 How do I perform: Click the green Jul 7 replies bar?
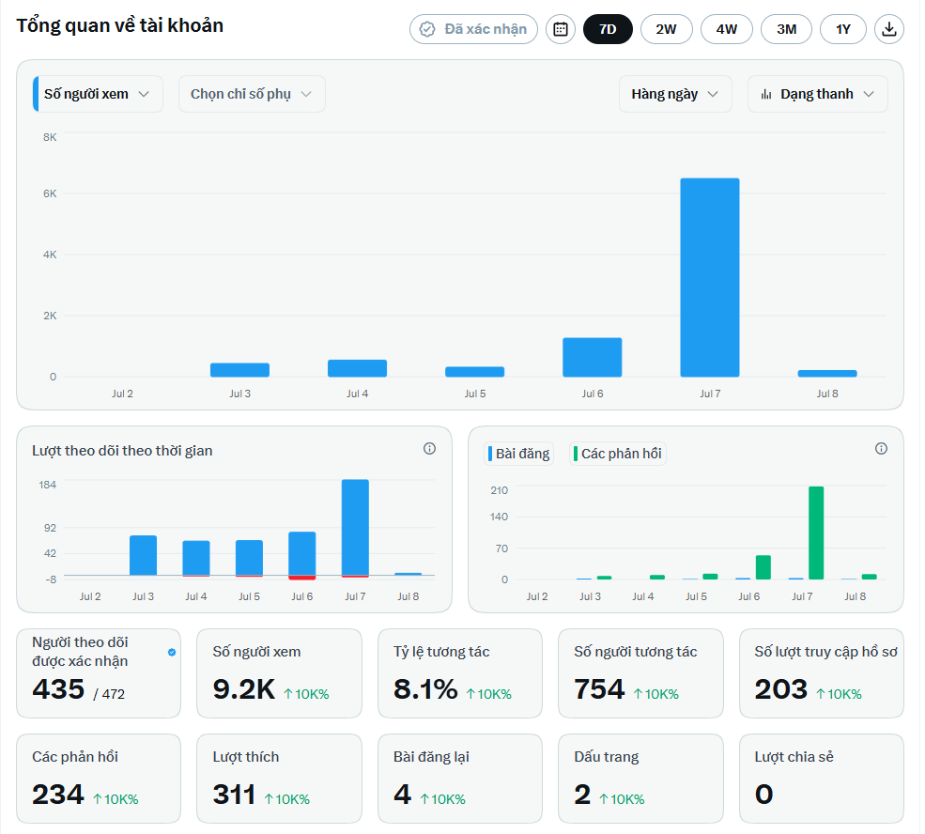pos(816,533)
